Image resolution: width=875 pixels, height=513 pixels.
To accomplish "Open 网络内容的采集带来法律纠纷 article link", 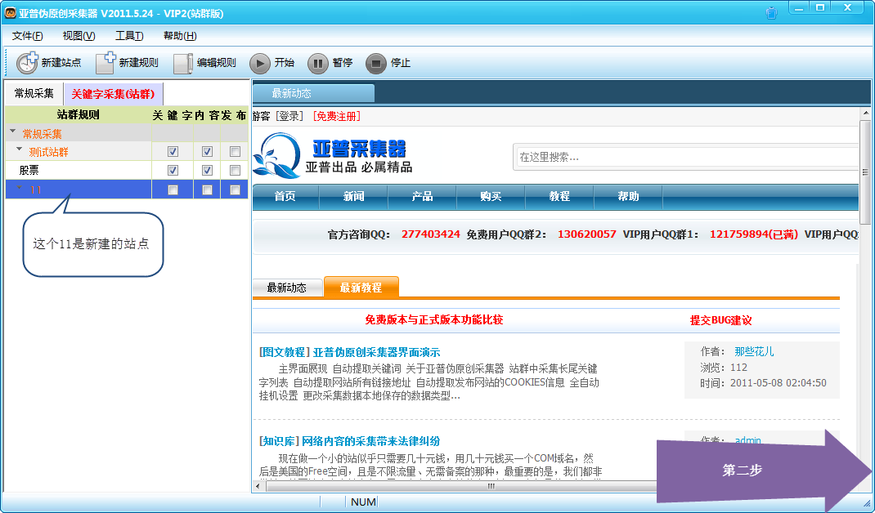I will pos(371,442).
